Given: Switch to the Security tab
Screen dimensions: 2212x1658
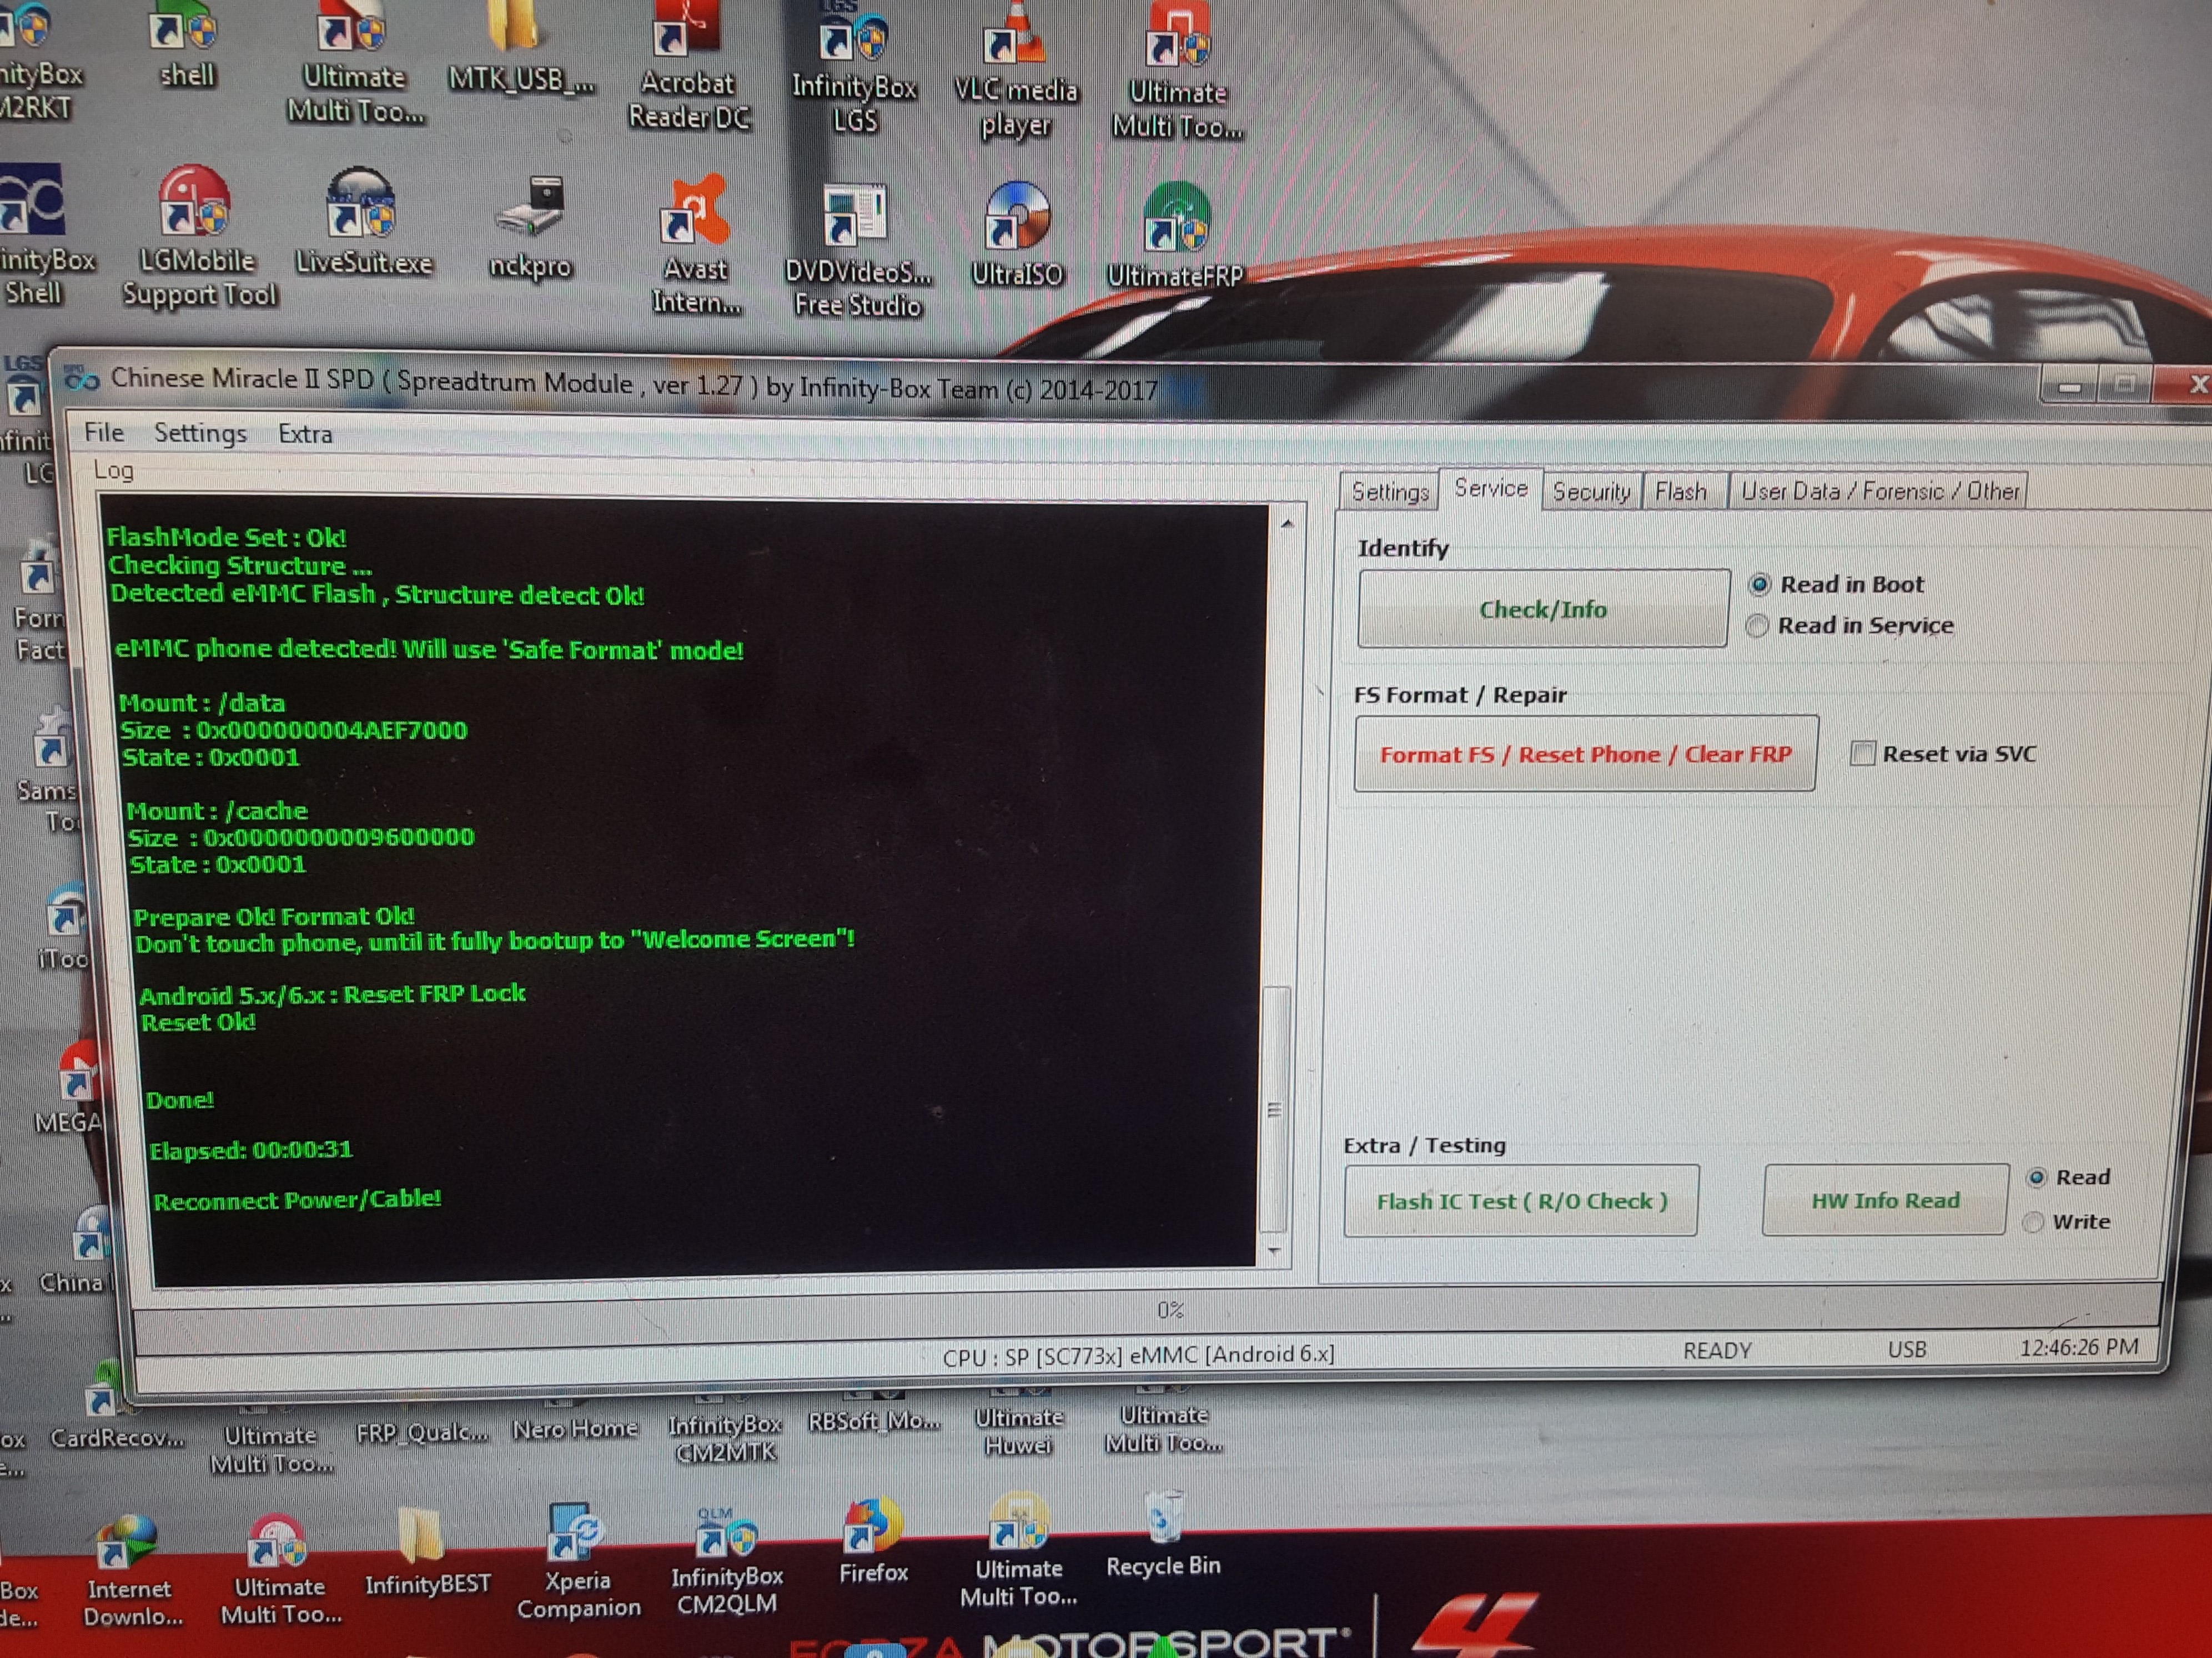Looking at the screenshot, I should click(x=1591, y=492).
